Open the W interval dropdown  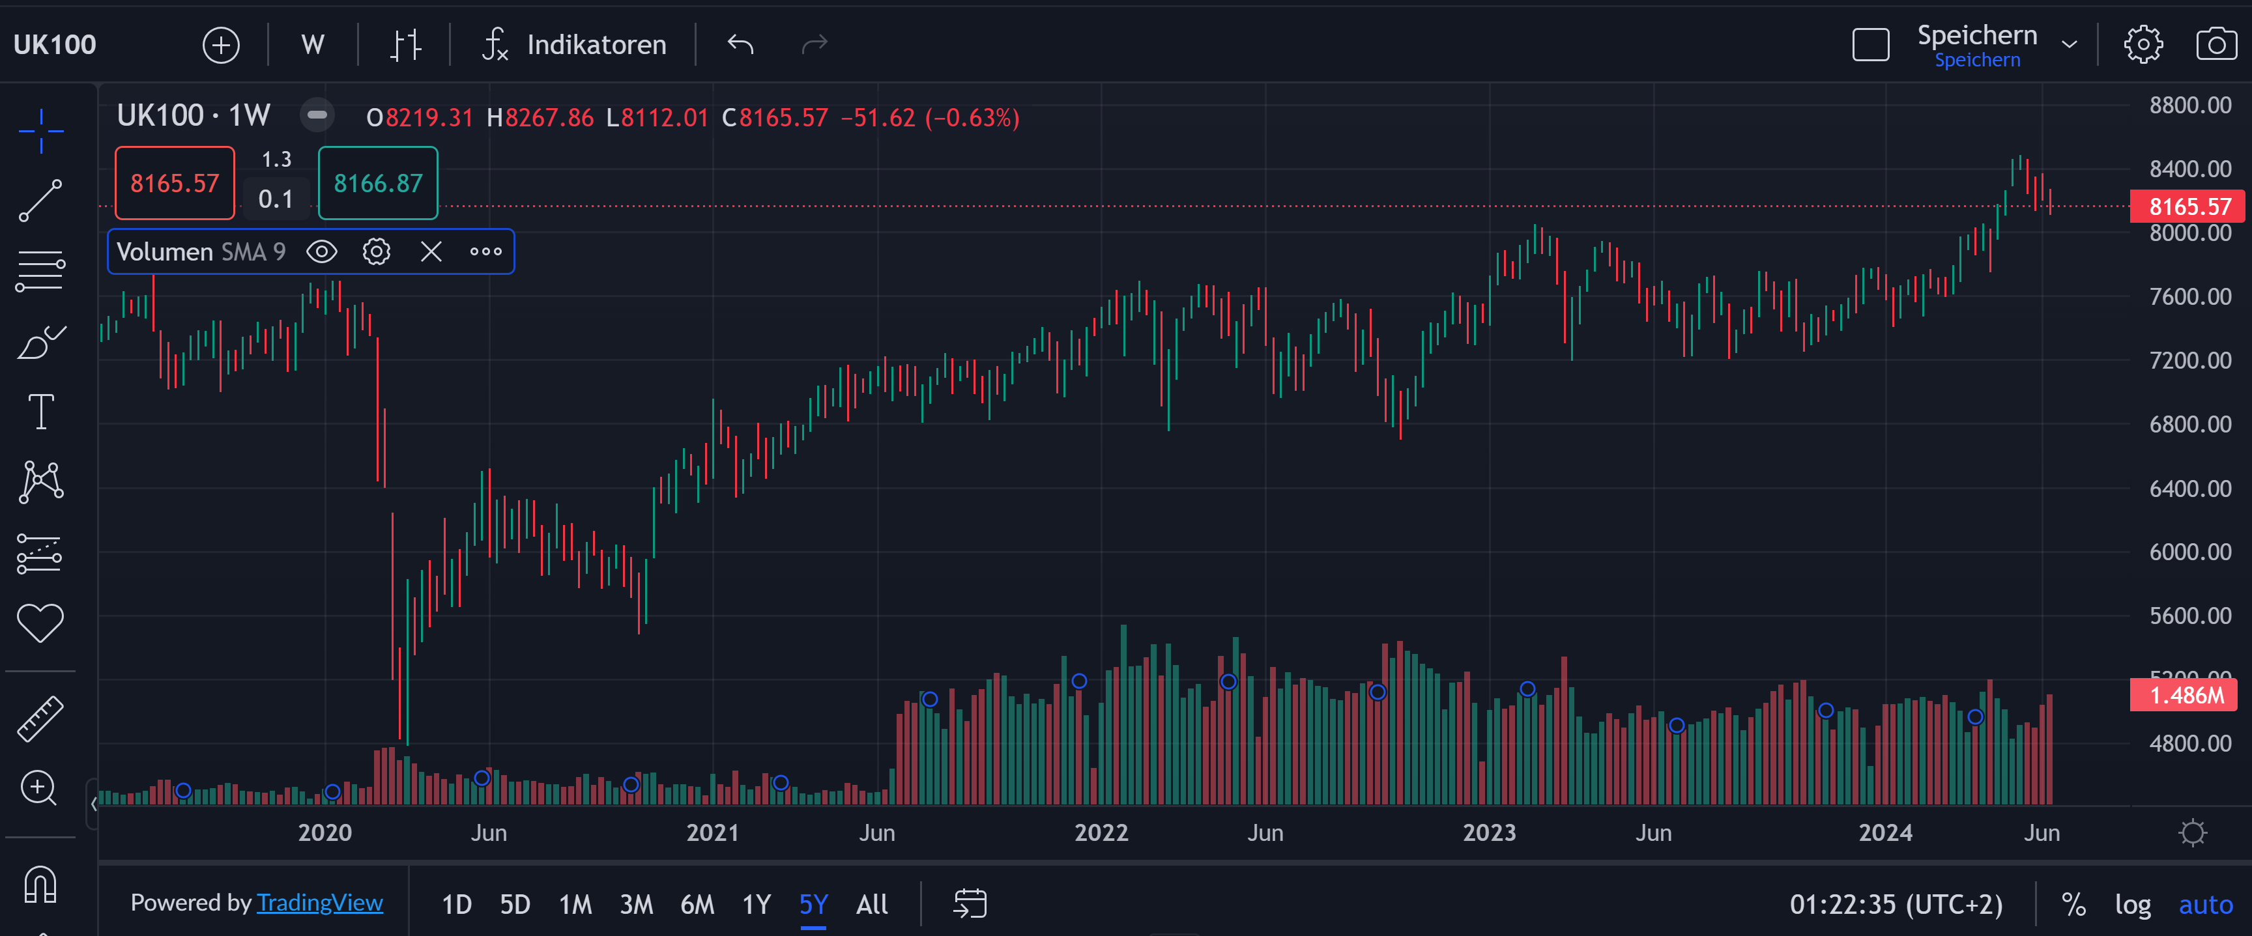[x=312, y=44]
